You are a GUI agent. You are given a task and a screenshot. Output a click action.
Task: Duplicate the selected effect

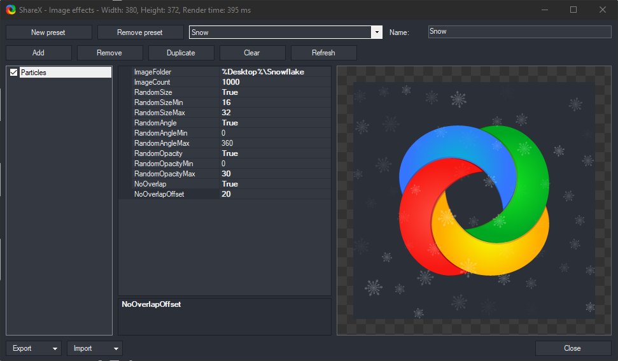[181, 53]
